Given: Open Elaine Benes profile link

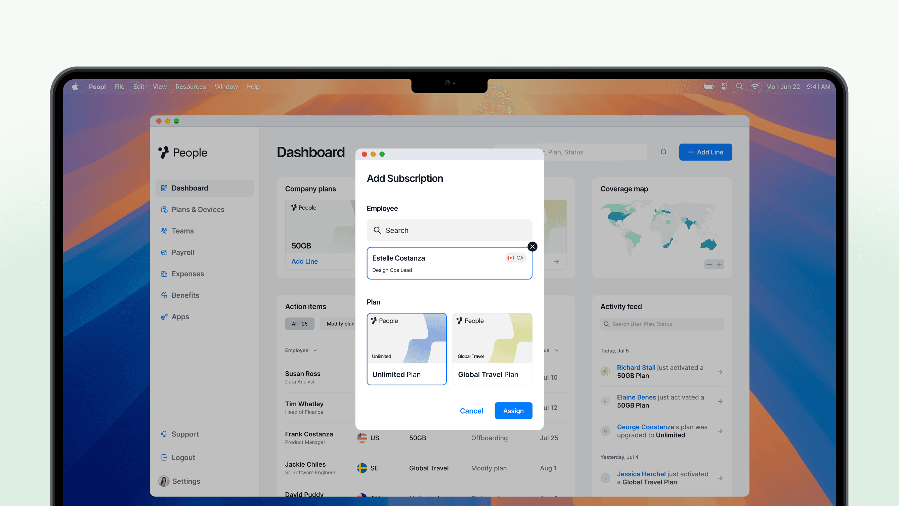Looking at the screenshot, I should 636,397.
